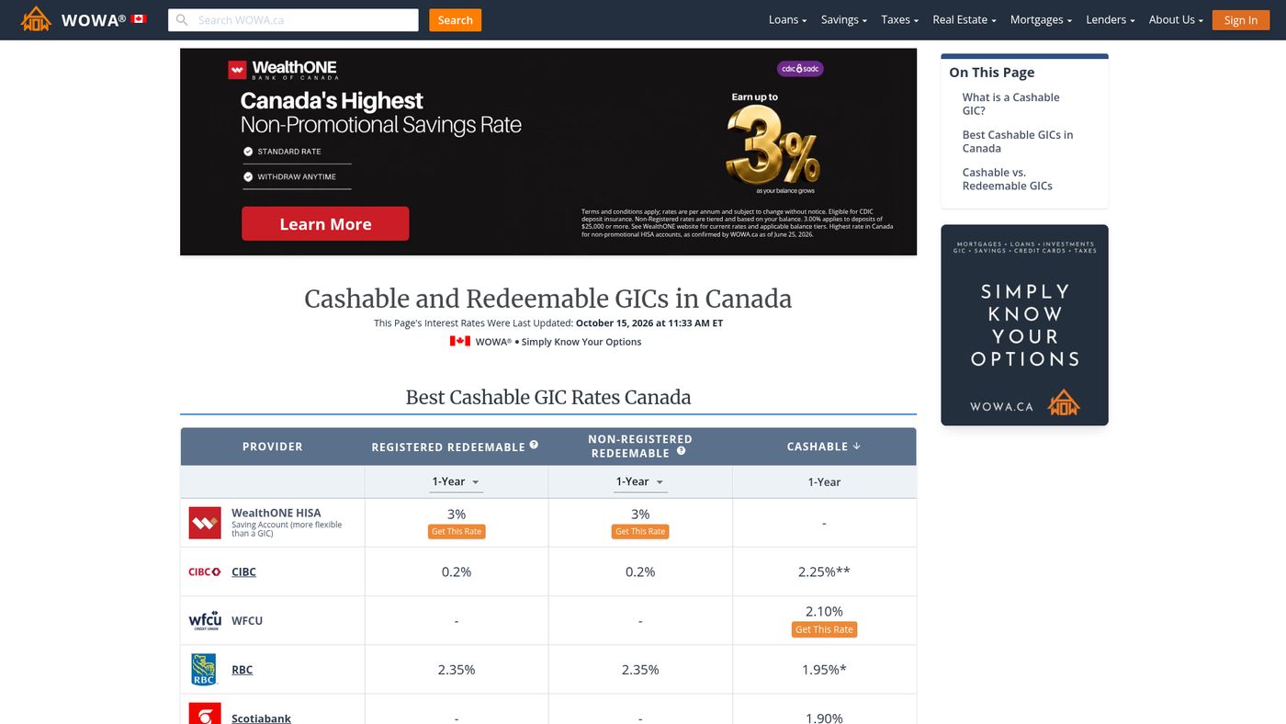Open help icon for Registered Redeemable
The height and width of the screenshot is (724, 1286).
[x=534, y=445]
